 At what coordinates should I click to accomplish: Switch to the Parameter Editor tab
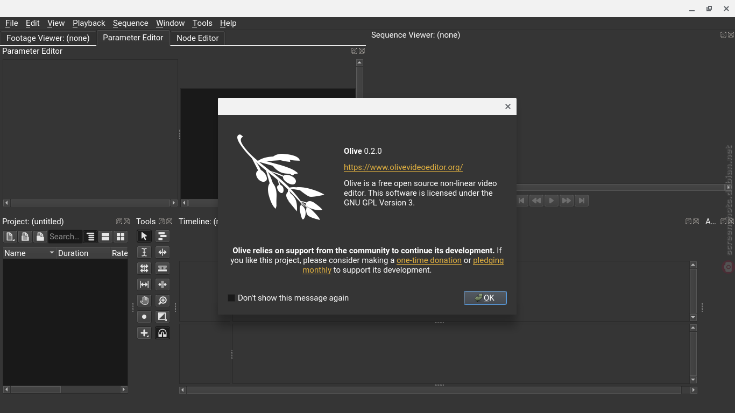pos(133,38)
